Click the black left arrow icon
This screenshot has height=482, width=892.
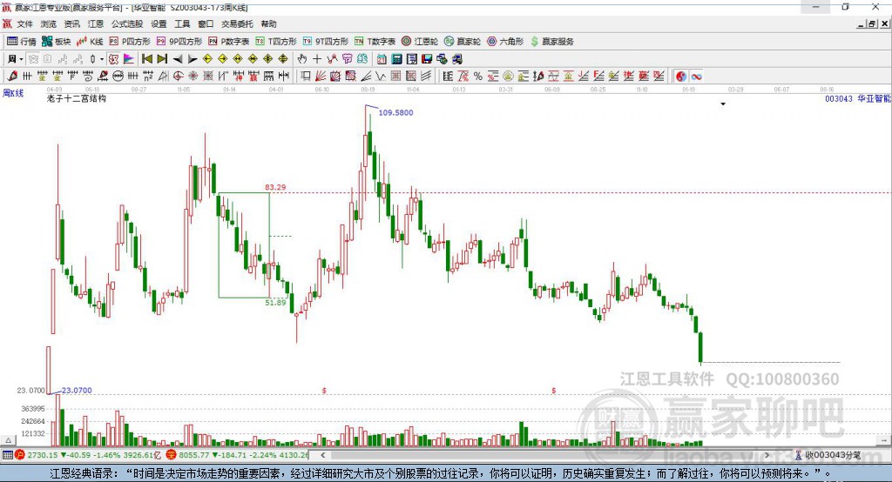click(x=178, y=59)
